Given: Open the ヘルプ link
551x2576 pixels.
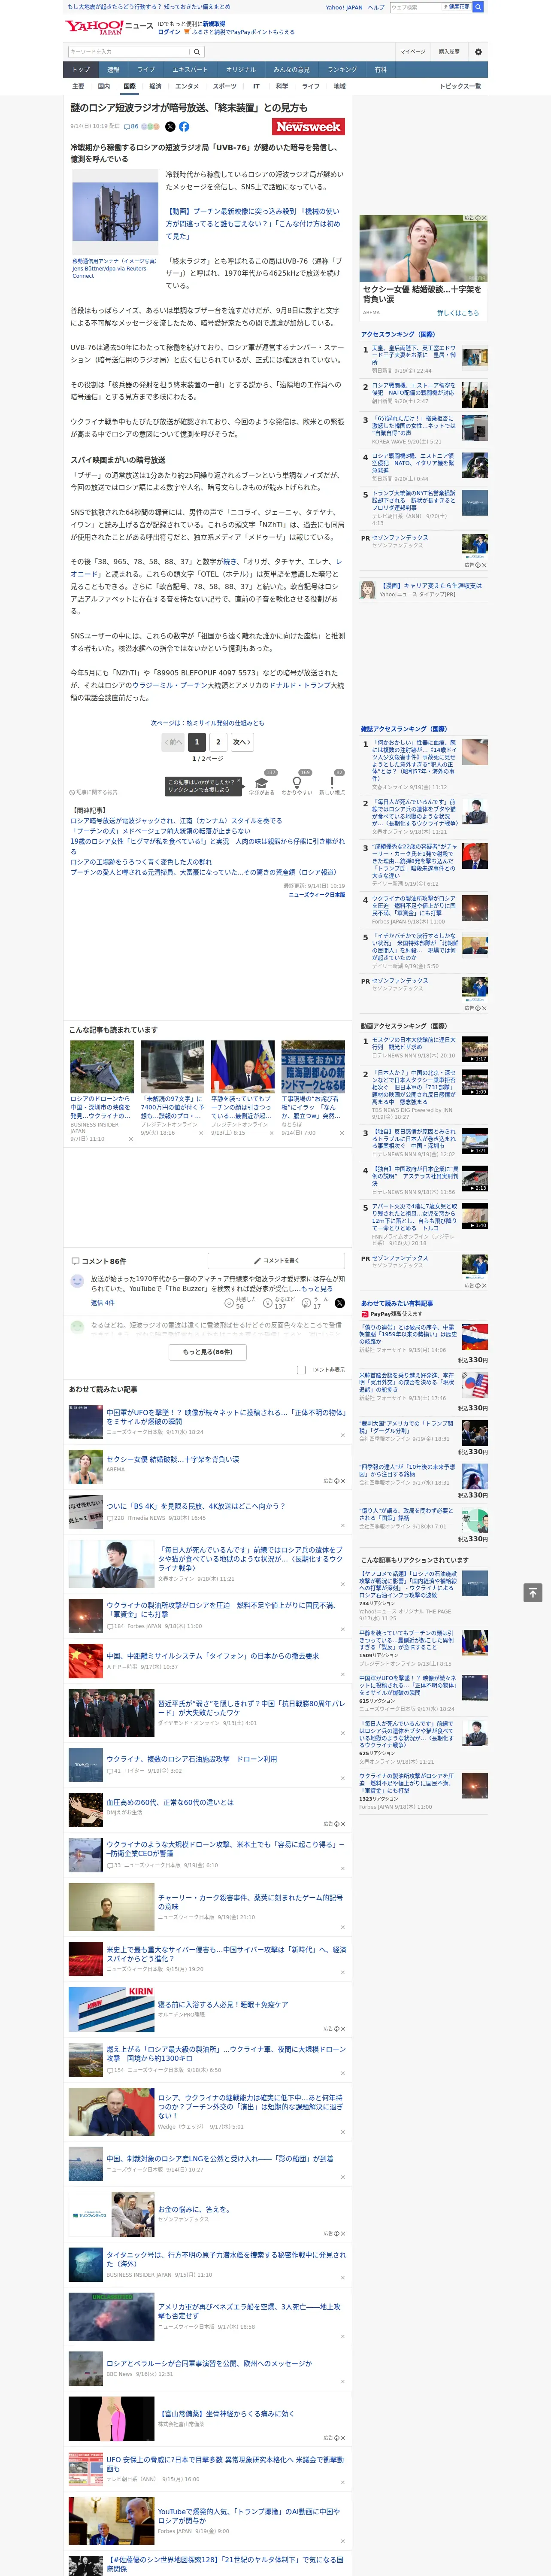Looking at the screenshot, I should [376, 7].
